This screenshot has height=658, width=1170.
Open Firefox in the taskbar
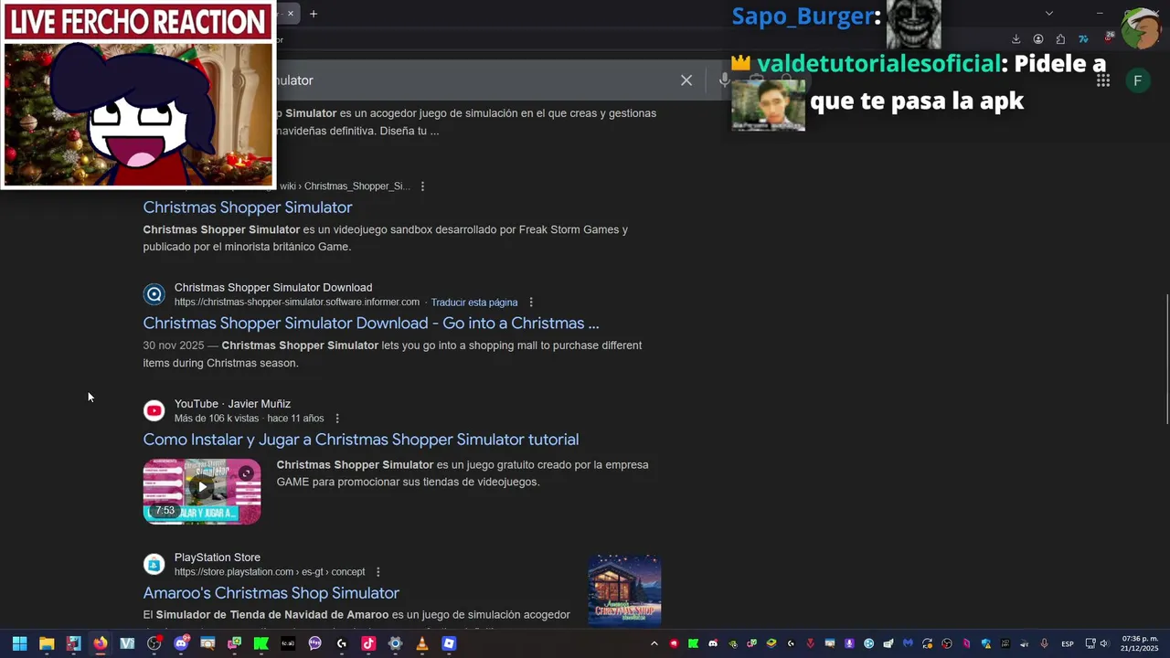click(x=100, y=643)
